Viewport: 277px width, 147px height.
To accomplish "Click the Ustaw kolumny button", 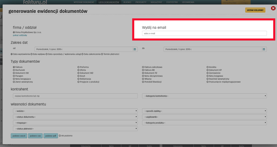I will [x=255, y=10].
